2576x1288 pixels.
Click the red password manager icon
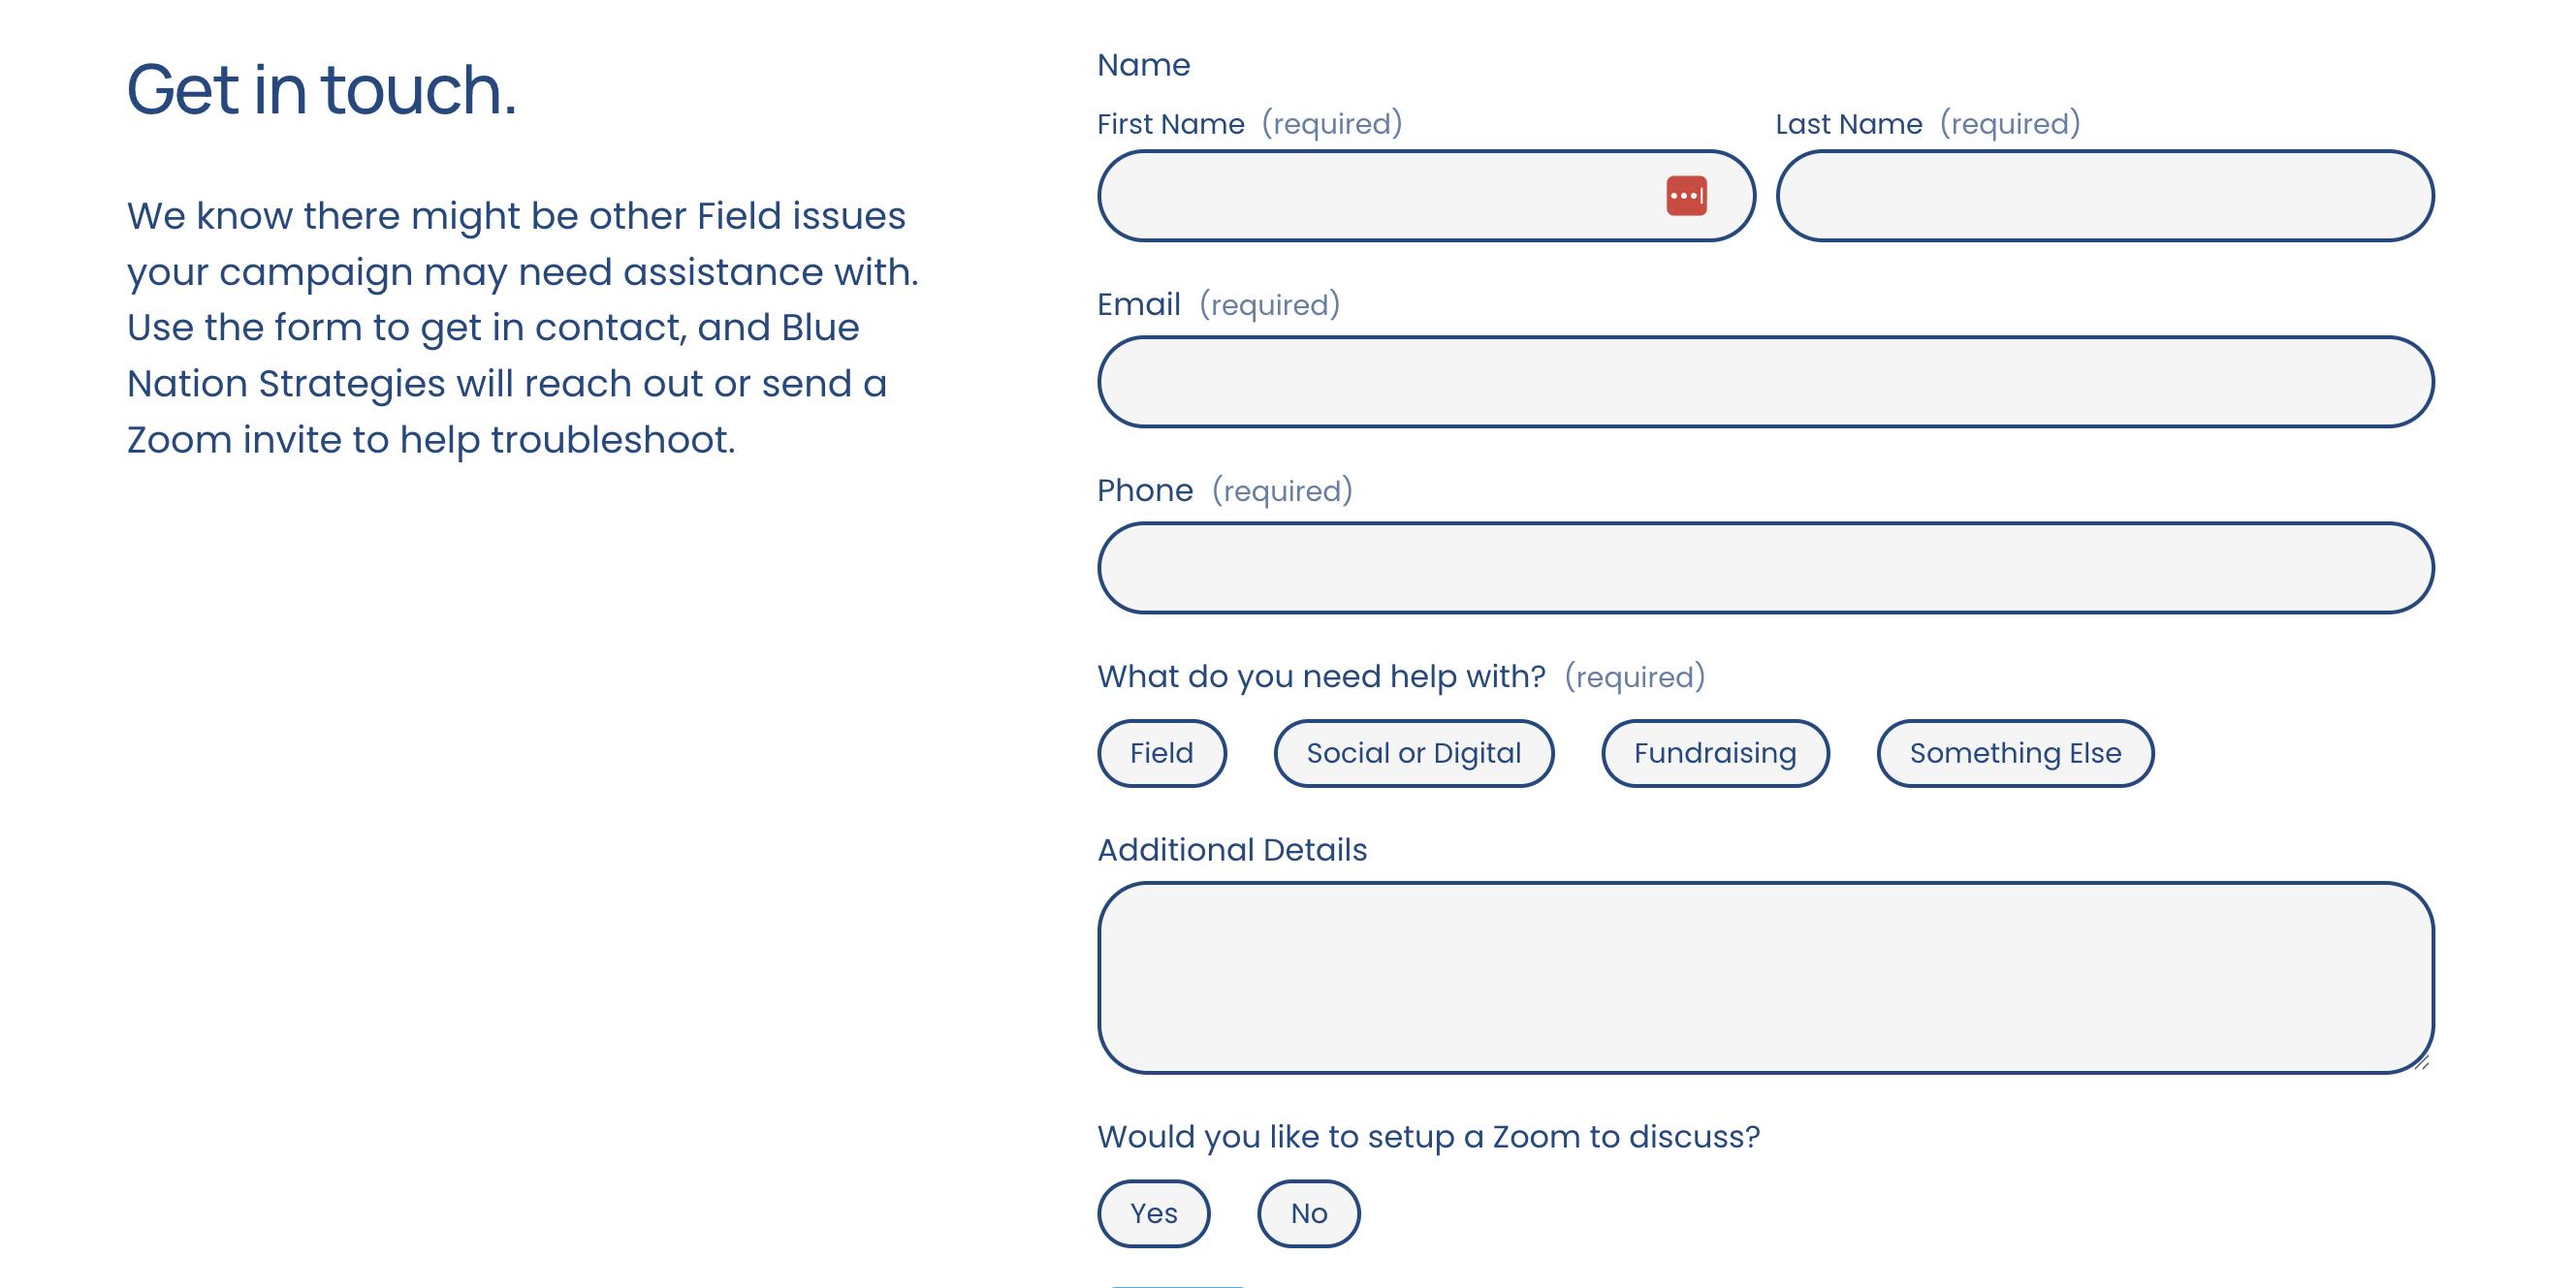[1686, 196]
